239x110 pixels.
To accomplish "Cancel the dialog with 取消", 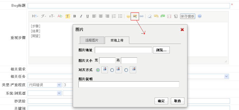I will click(x=178, y=101).
